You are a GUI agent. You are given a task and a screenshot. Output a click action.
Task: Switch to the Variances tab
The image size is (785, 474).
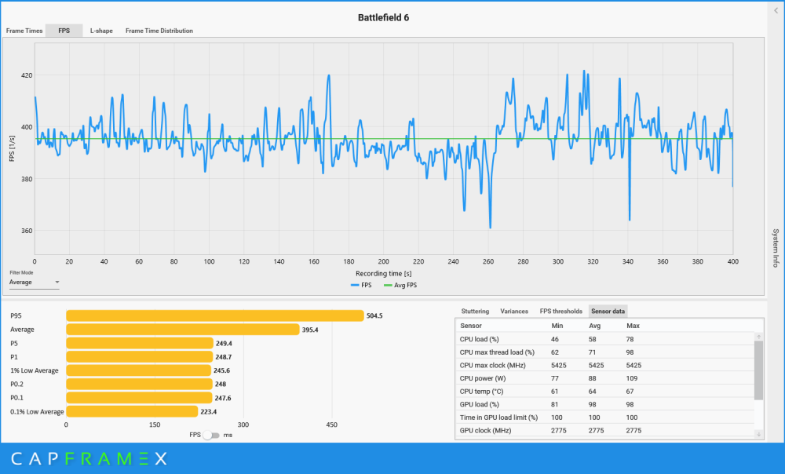514,311
